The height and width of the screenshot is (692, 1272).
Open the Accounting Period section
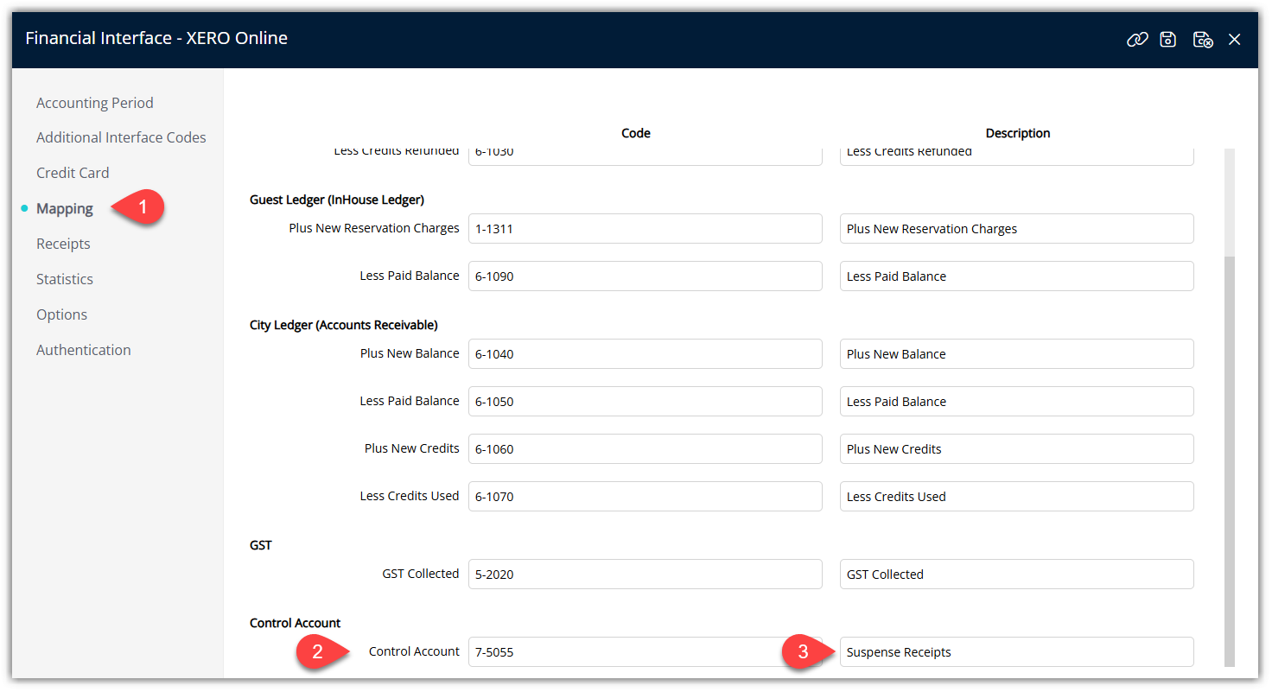pyautogui.click(x=95, y=103)
